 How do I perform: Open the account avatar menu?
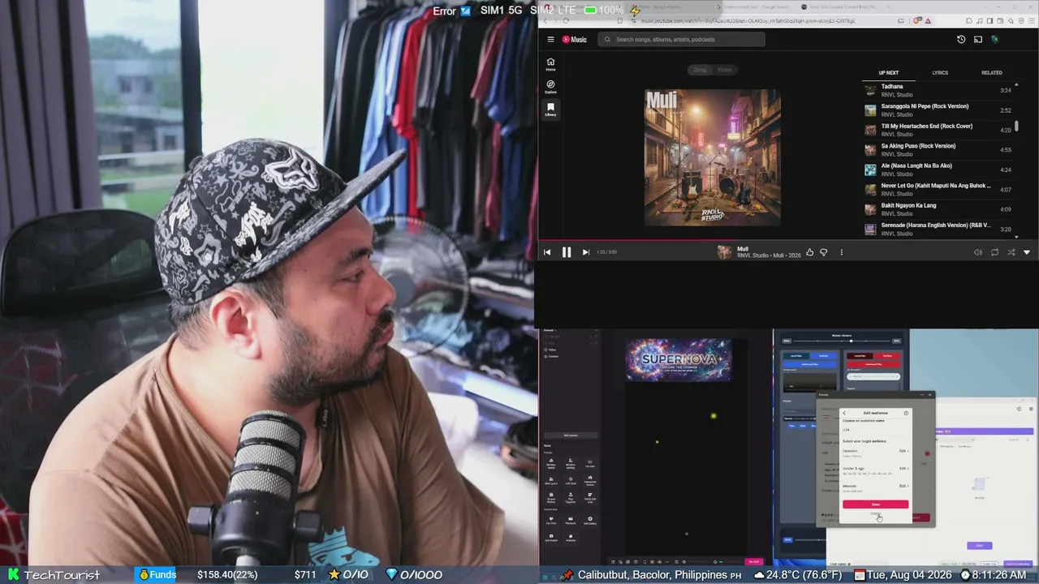(995, 39)
